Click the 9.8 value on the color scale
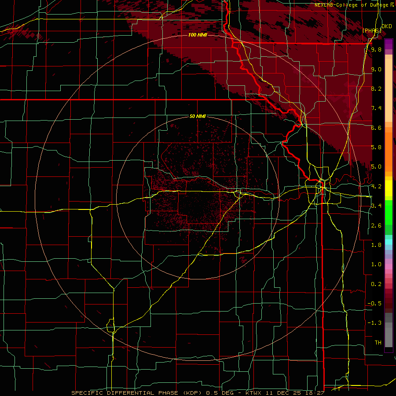 pos(376,50)
